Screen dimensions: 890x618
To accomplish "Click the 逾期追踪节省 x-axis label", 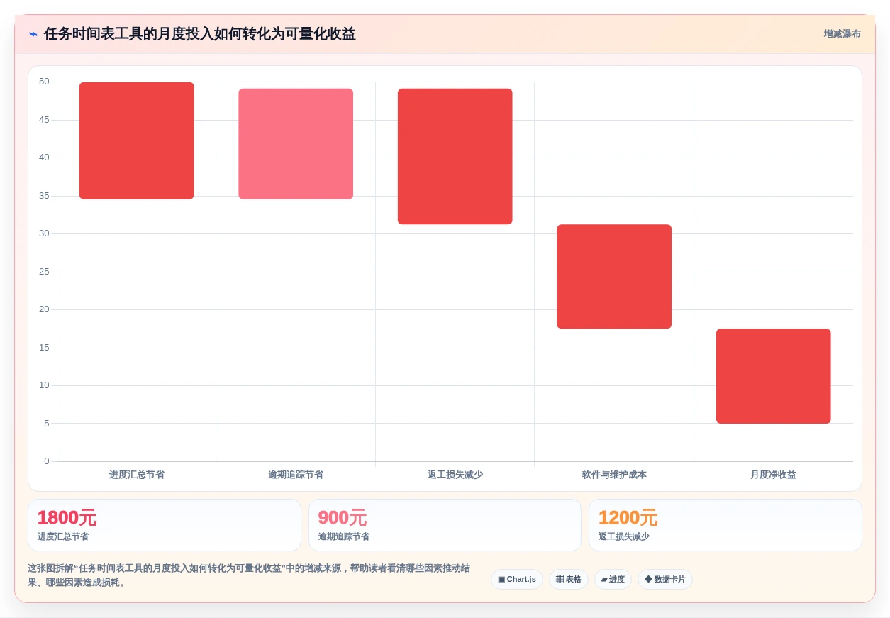I will [296, 475].
